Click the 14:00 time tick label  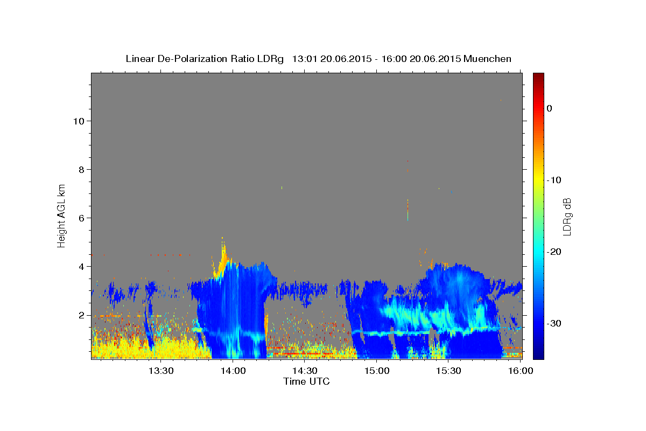(x=233, y=371)
